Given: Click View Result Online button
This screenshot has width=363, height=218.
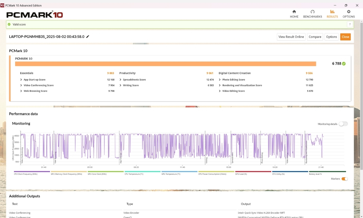Looking at the screenshot, I should click(x=291, y=37).
